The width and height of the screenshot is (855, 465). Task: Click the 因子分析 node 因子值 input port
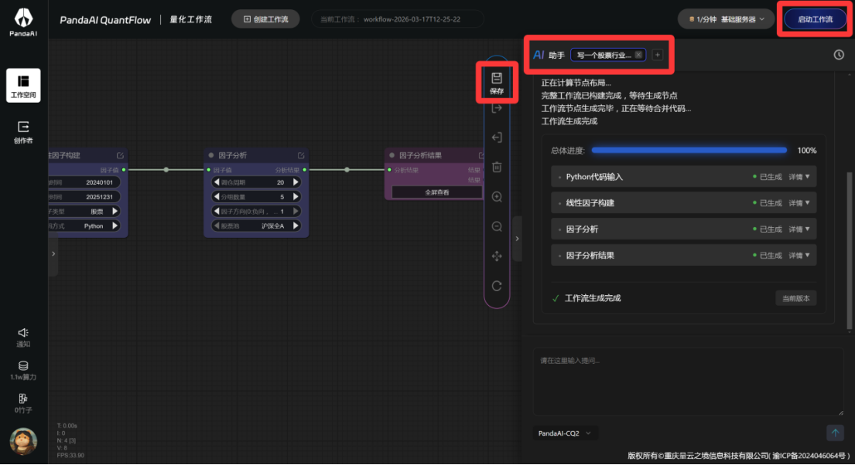point(209,170)
